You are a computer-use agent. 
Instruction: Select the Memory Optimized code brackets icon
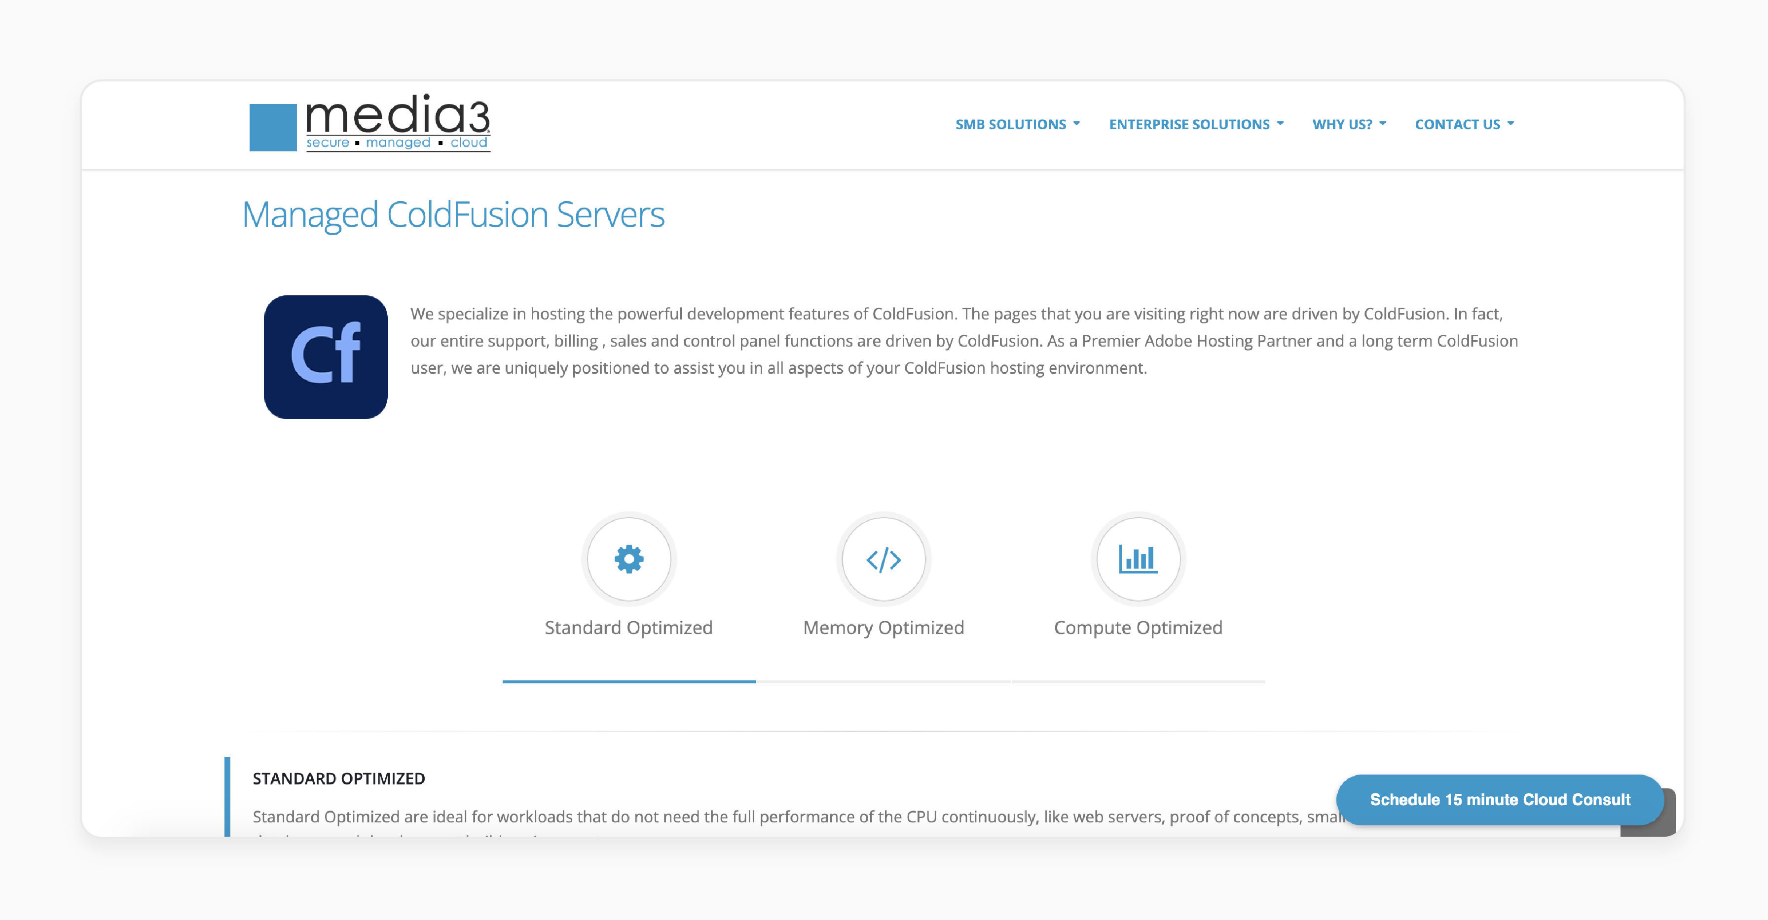point(883,558)
